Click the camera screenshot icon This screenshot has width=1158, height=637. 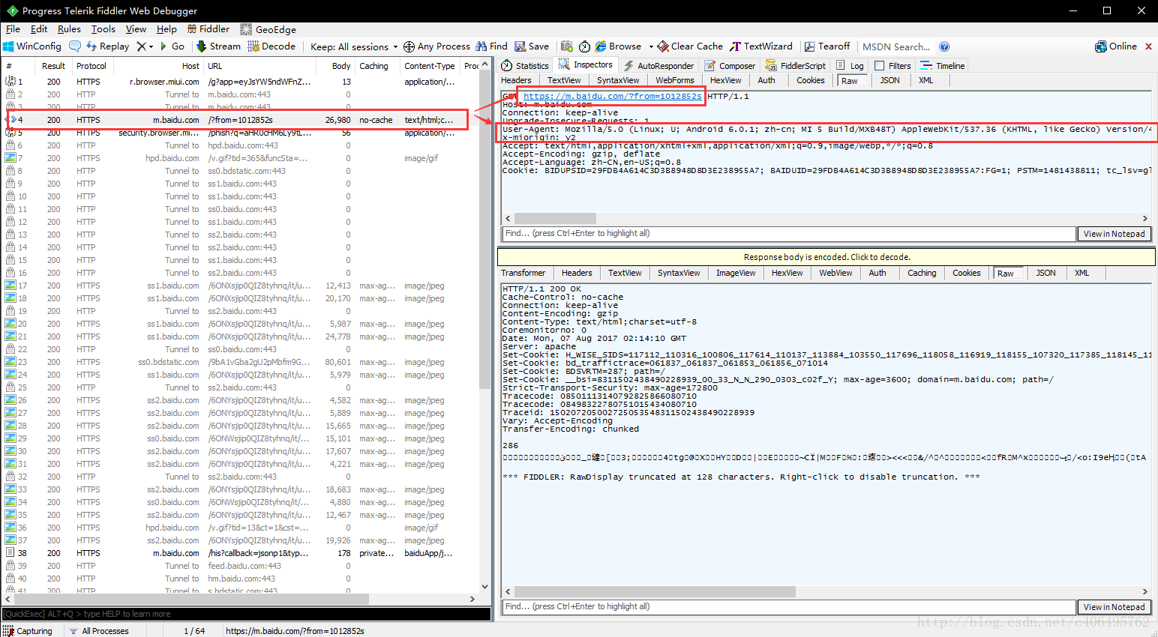[x=567, y=46]
